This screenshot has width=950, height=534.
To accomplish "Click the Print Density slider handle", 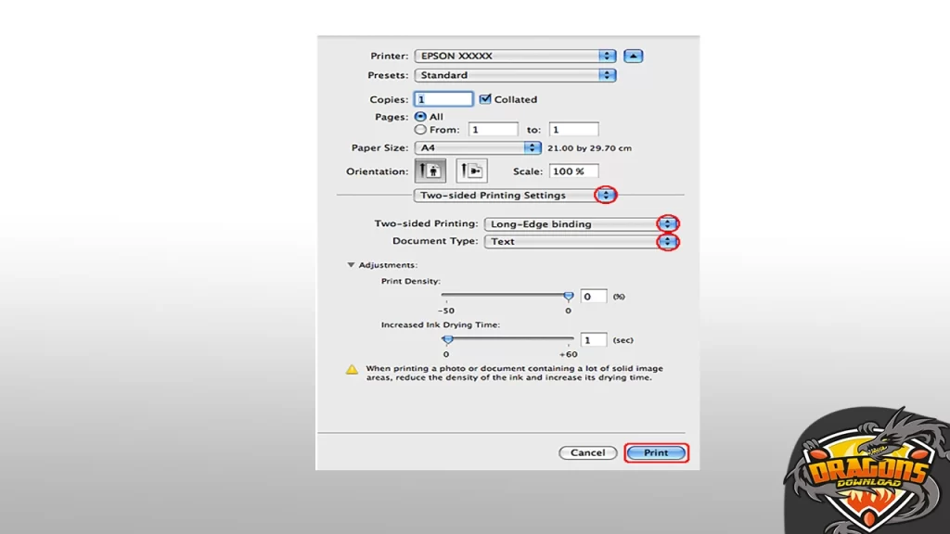I will [569, 296].
